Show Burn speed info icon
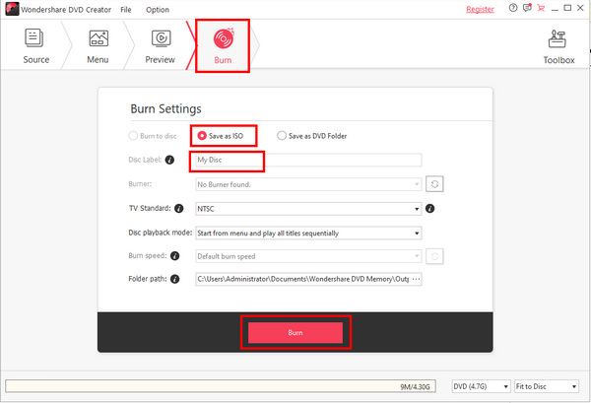 (x=175, y=256)
